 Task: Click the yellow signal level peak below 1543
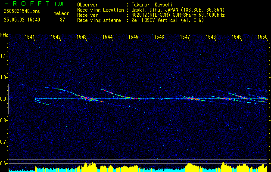point(90,166)
